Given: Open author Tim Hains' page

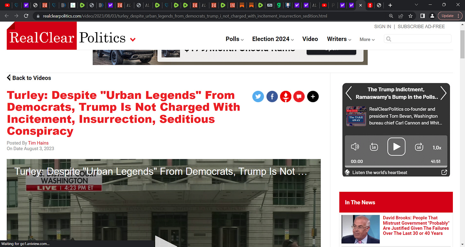Looking at the screenshot, I should (x=38, y=143).
